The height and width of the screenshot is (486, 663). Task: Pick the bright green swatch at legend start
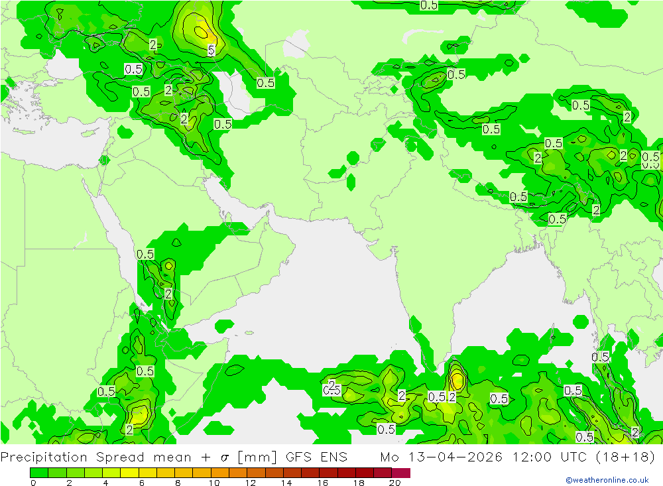coord(39,473)
